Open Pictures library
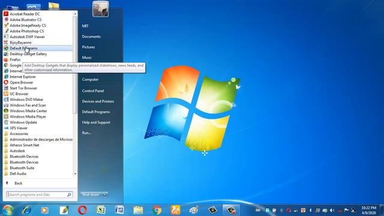The image size is (384, 216). [88, 47]
